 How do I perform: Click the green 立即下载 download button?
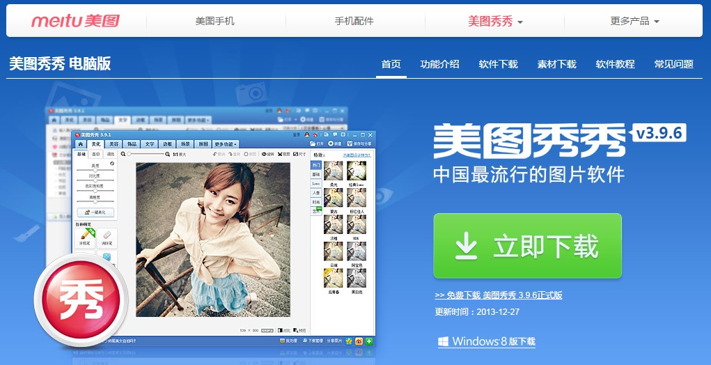pos(527,246)
